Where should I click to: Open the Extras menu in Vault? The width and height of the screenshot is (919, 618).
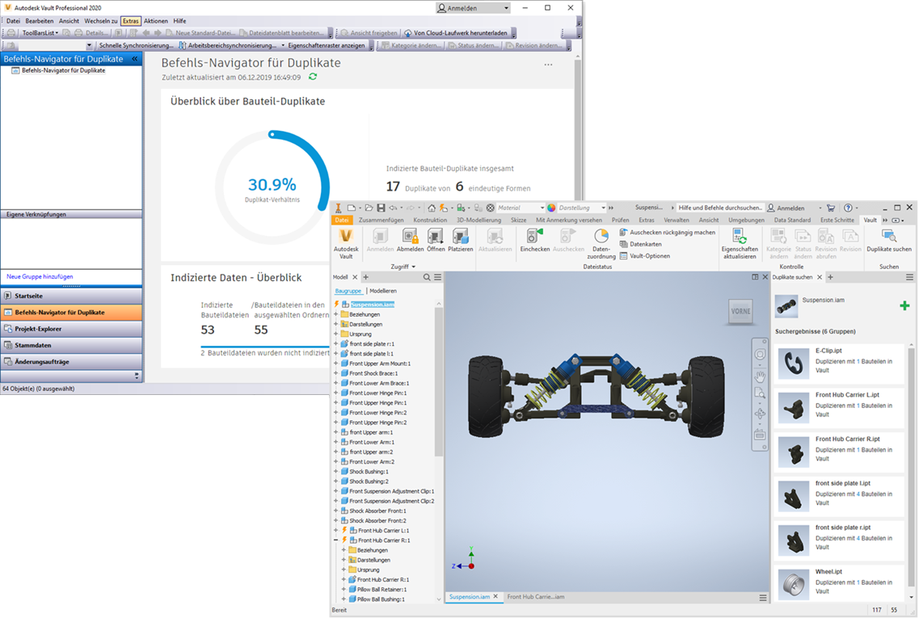tap(131, 21)
